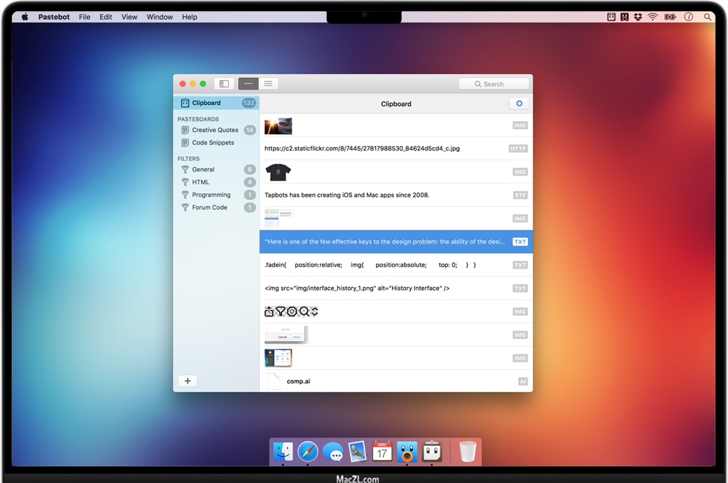Toggle the sidebar visibility button

click(224, 84)
